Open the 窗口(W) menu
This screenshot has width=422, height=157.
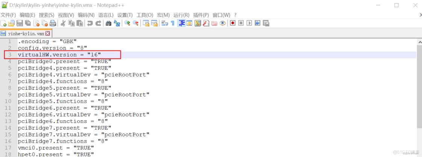[x=222, y=15]
